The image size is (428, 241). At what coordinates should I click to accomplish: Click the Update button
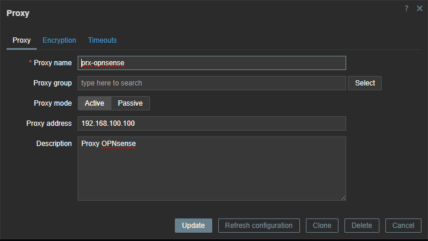tap(193, 226)
